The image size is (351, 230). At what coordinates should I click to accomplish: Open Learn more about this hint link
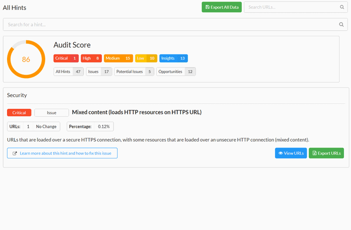coord(62,153)
